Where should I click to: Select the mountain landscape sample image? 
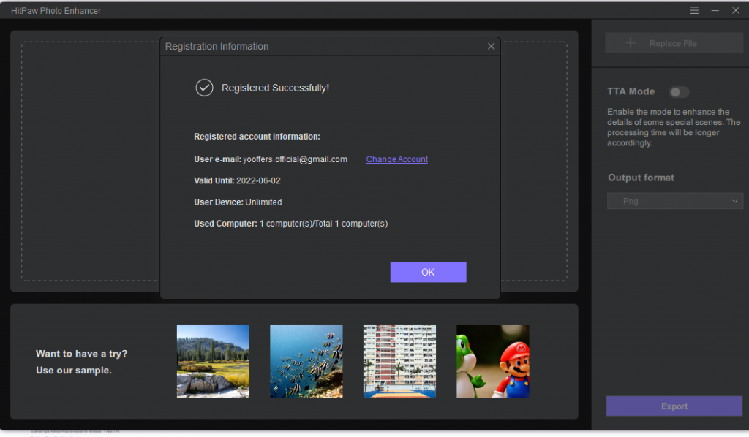coord(213,361)
